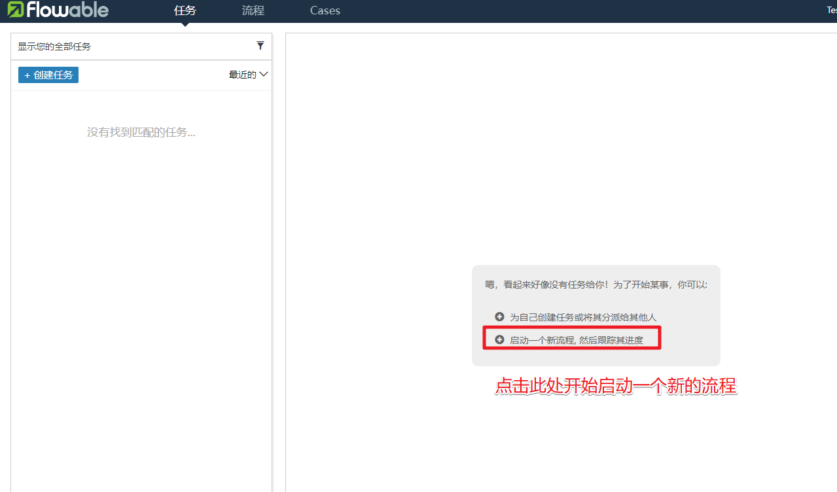Click the Flowable leaf logo icon

pos(15,10)
